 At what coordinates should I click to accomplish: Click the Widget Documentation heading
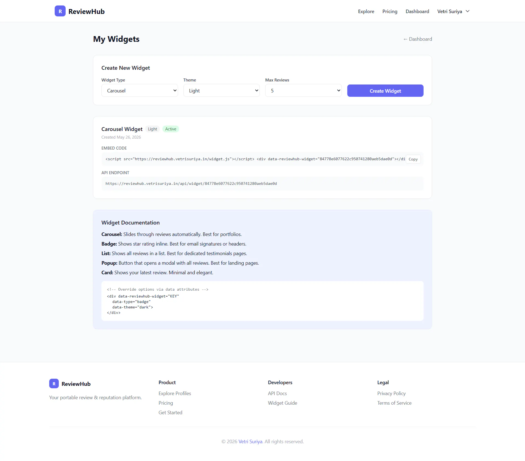[130, 223]
